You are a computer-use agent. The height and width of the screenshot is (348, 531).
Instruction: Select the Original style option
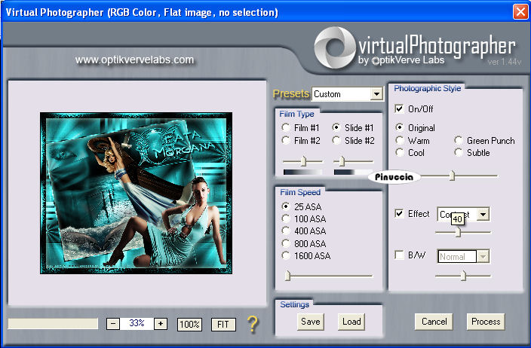click(x=400, y=127)
